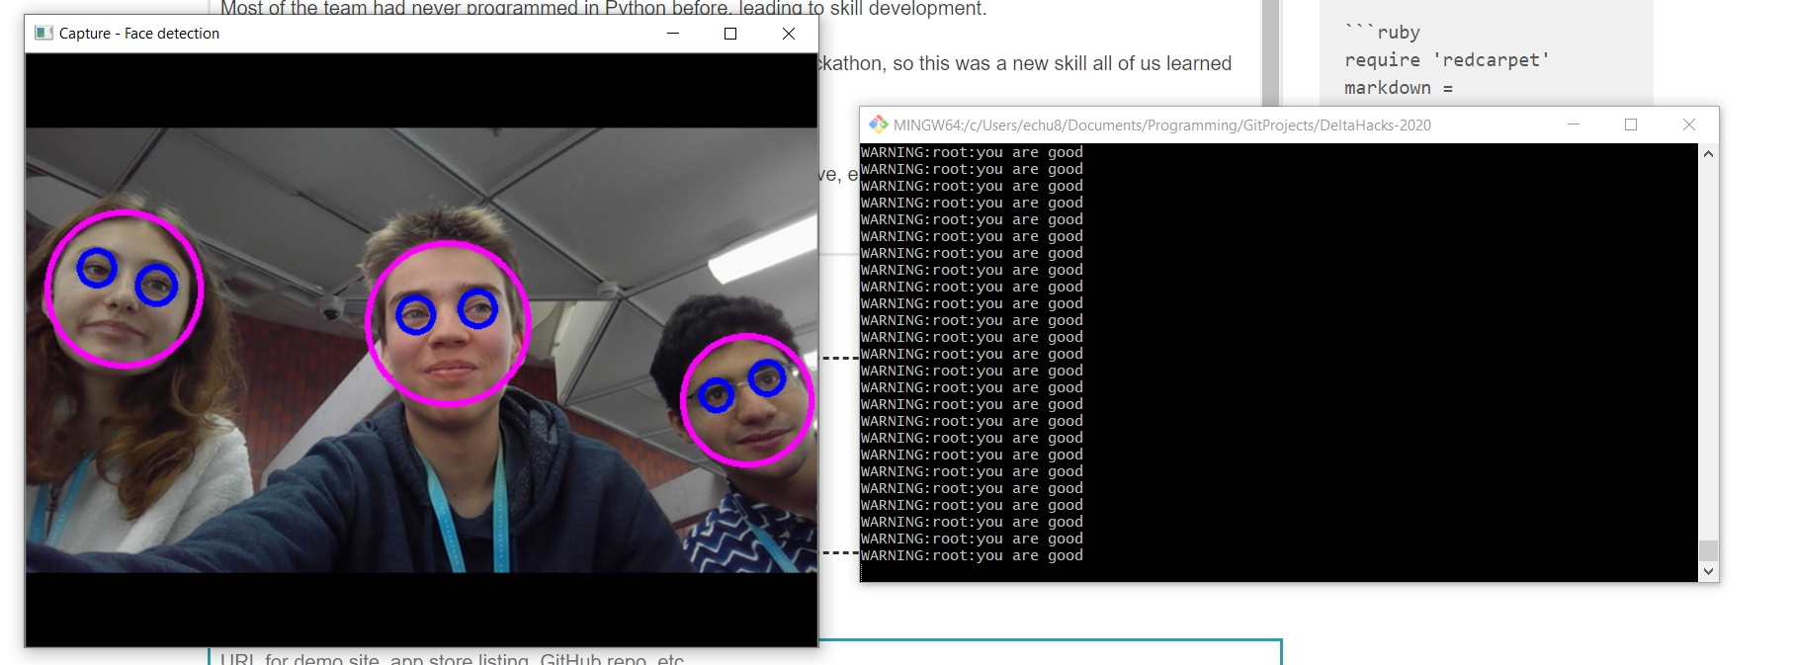Minimize the Capture - Face detection window
Viewport: 1794px width, 665px height.
click(673, 34)
